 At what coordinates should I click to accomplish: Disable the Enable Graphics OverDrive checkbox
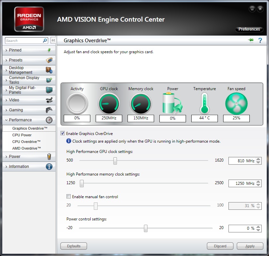(63, 133)
